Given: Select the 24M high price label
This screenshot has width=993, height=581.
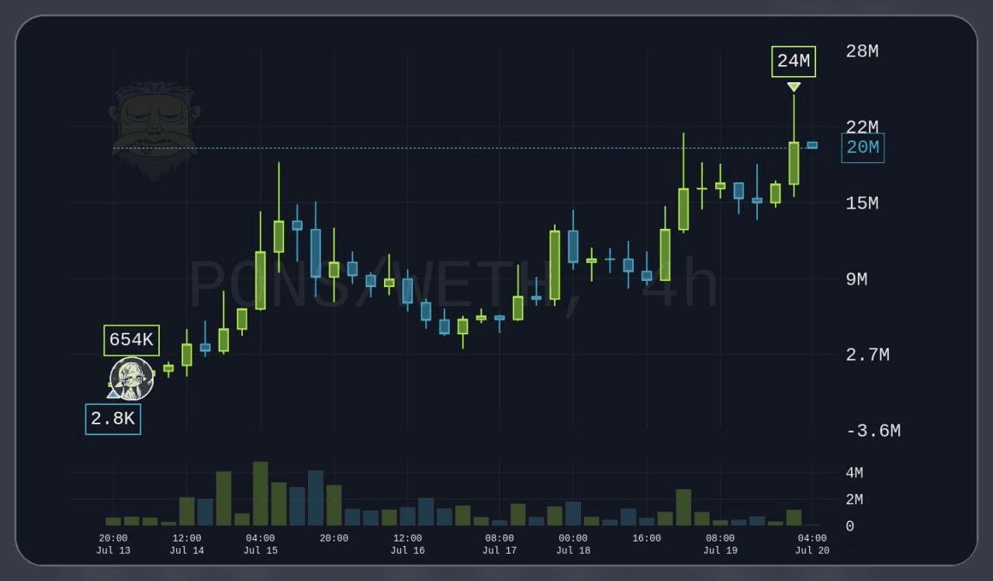Looking at the screenshot, I should pos(794,62).
